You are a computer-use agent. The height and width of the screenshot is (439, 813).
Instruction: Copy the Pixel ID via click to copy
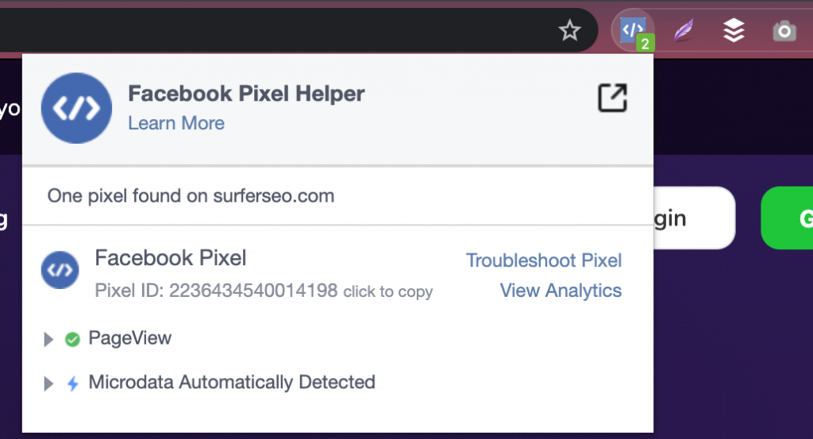pyautogui.click(x=387, y=291)
